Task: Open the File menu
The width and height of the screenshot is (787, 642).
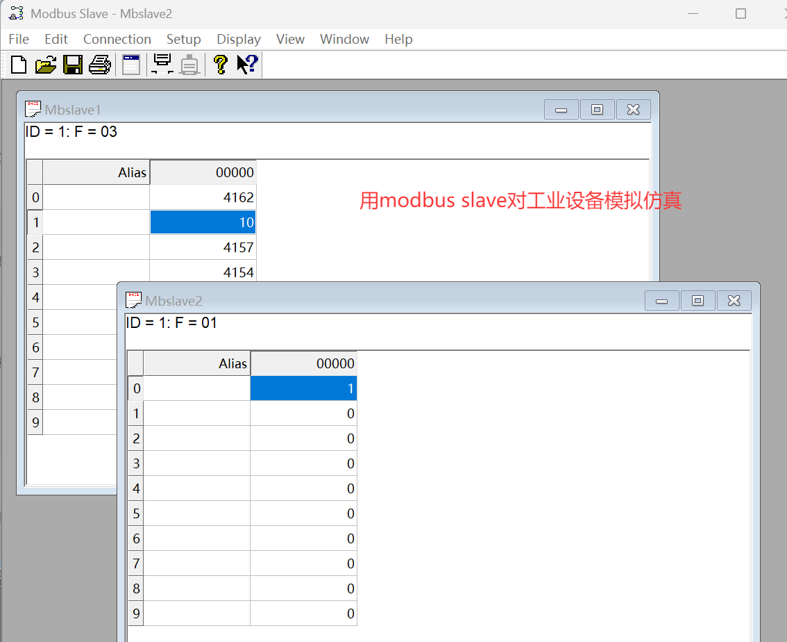Action: point(19,39)
